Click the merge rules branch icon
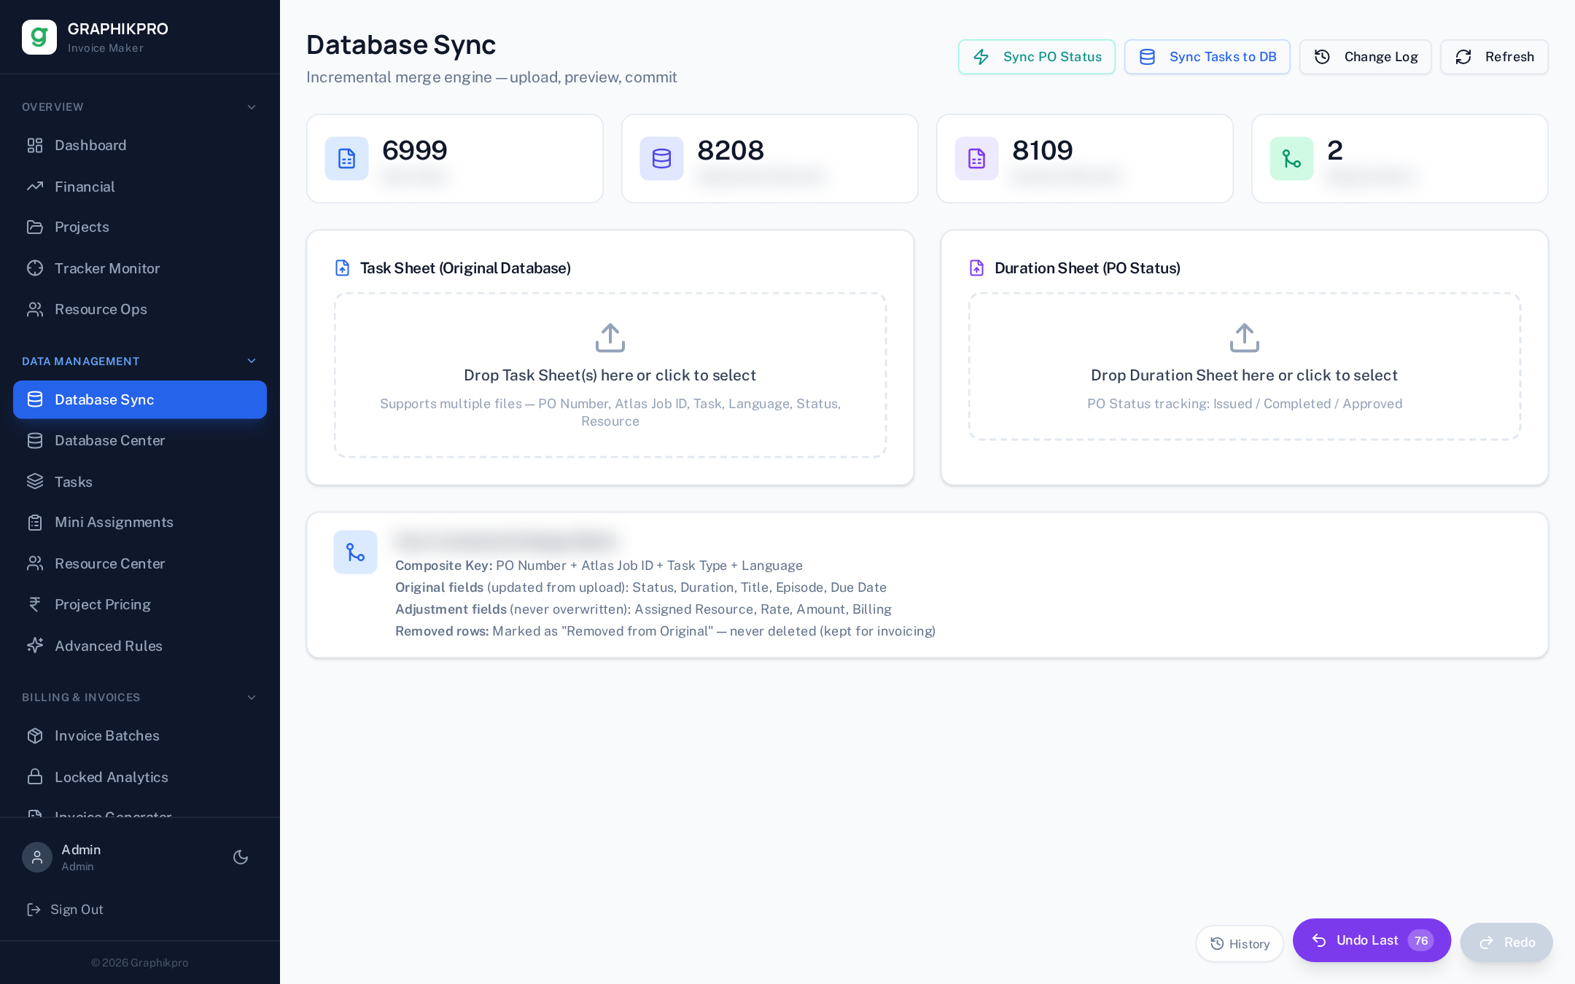The width and height of the screenshot is (1575, 984). click(355, 552)
